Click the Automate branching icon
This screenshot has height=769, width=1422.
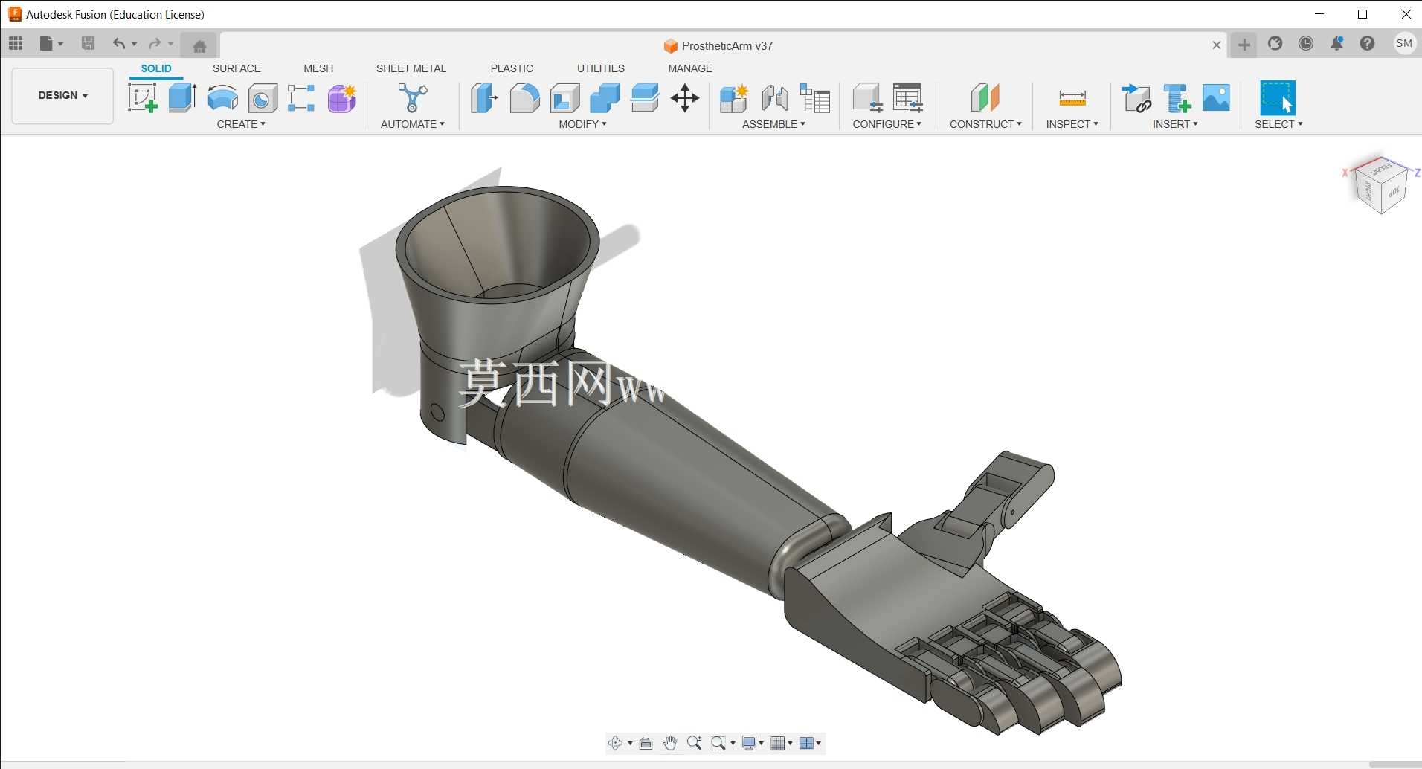pyautogui.click(x=413, y=98)
